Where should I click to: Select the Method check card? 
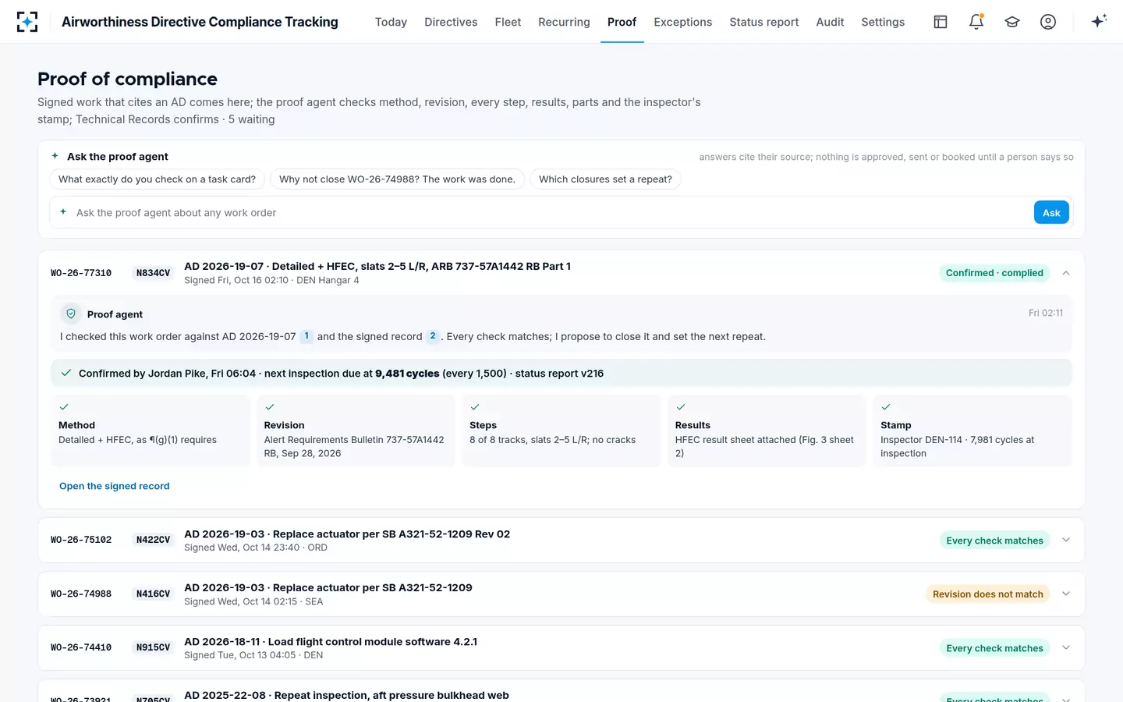pyautogui.click(x=151, y=431)
